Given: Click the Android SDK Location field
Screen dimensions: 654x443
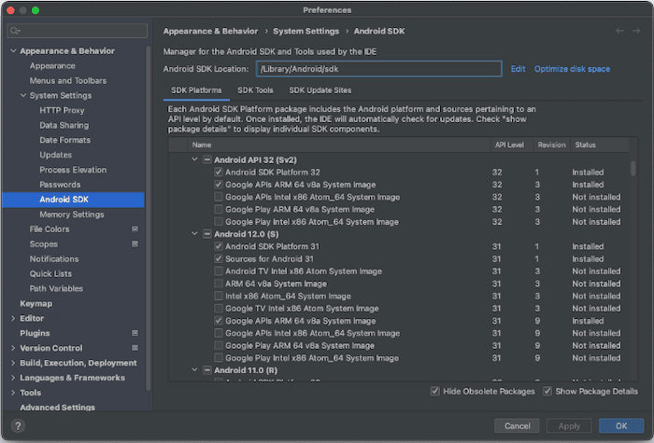Looking at the screenshot, I should [x=378, y=69].
